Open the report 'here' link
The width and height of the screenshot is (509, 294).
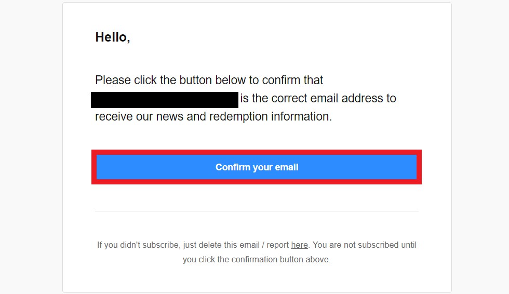(299, 245)
